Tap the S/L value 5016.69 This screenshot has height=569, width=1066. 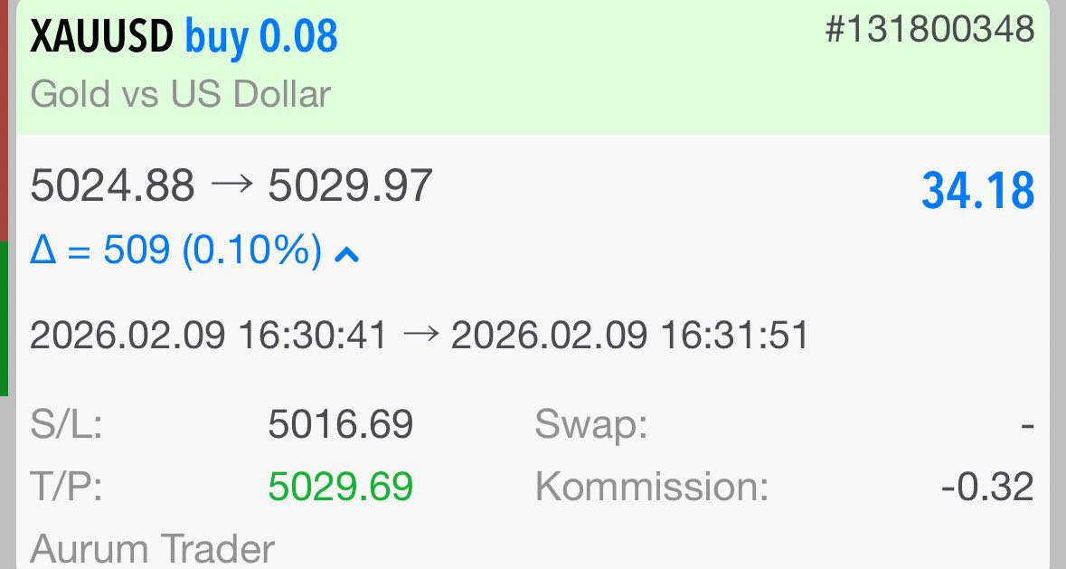tap(340, 424)
